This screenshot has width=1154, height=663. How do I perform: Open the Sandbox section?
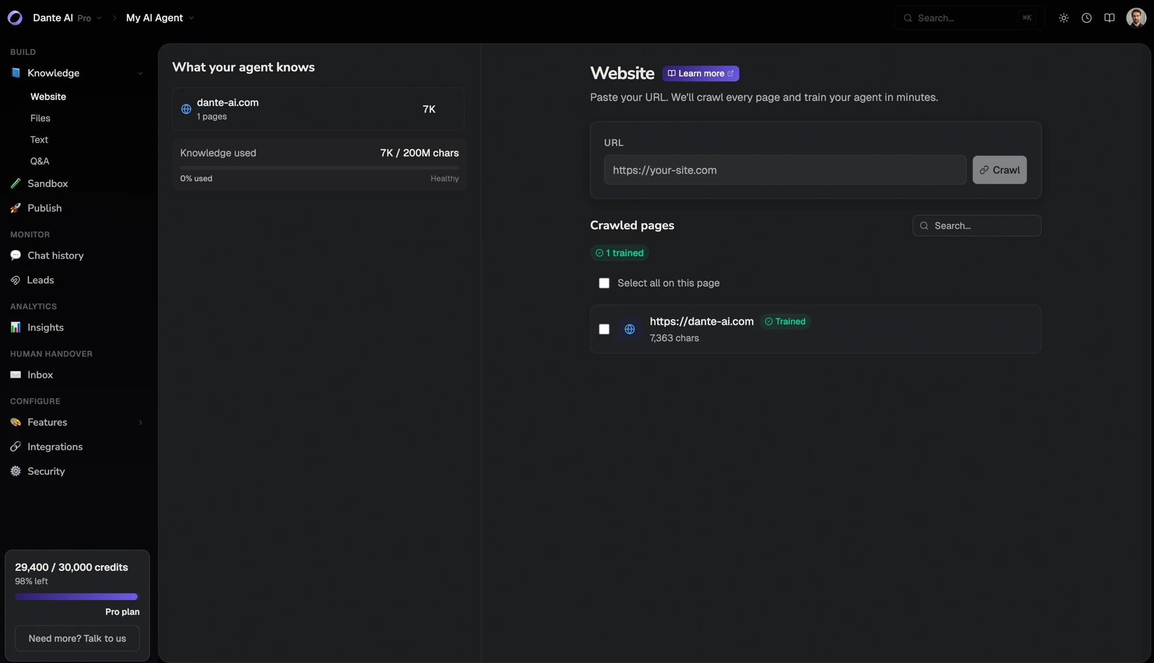[x=48, y=183]
